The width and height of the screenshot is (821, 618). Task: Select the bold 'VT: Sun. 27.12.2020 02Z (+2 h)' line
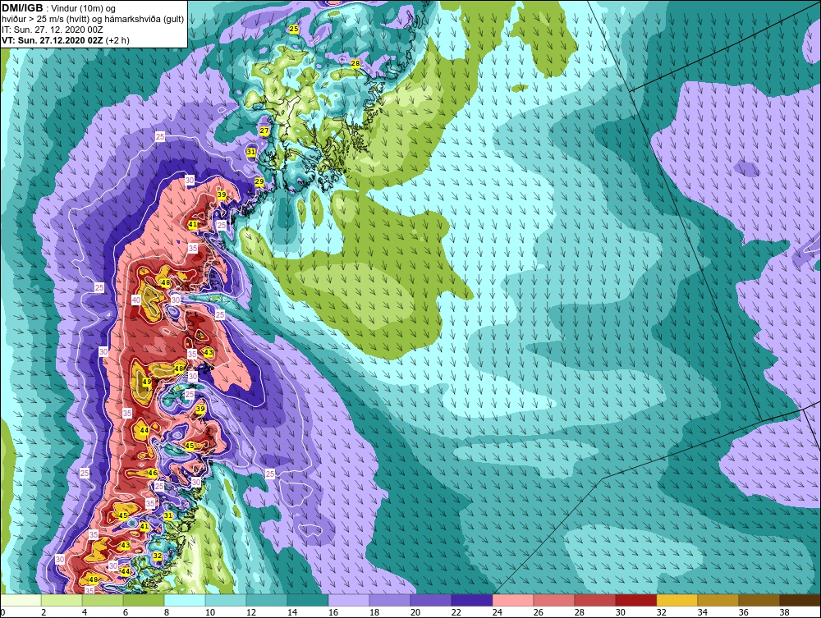tap(66, 40)
